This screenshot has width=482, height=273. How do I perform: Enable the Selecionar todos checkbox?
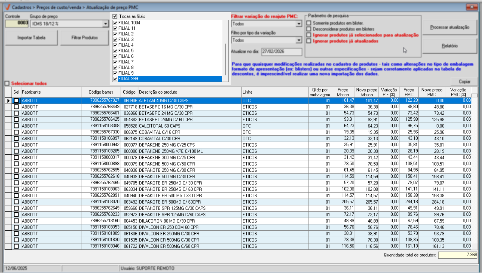point(7,83)
